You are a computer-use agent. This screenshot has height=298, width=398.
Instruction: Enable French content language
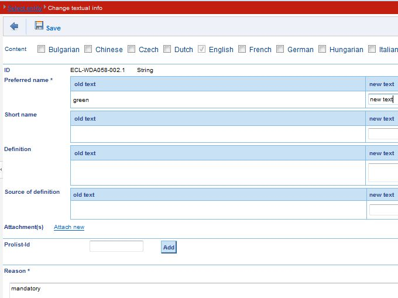pyautogui.click(x=242, y=49)
